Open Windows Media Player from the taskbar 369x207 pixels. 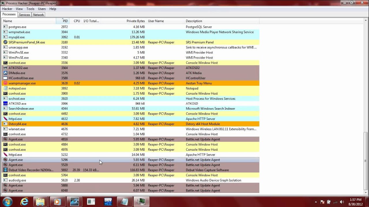click(57, 202)
